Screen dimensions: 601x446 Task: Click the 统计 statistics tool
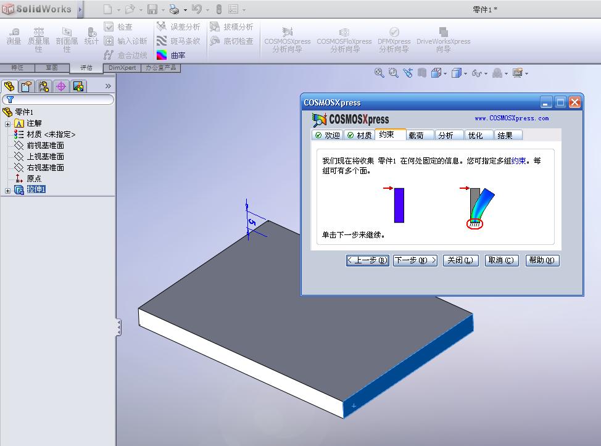pos(91,36)
